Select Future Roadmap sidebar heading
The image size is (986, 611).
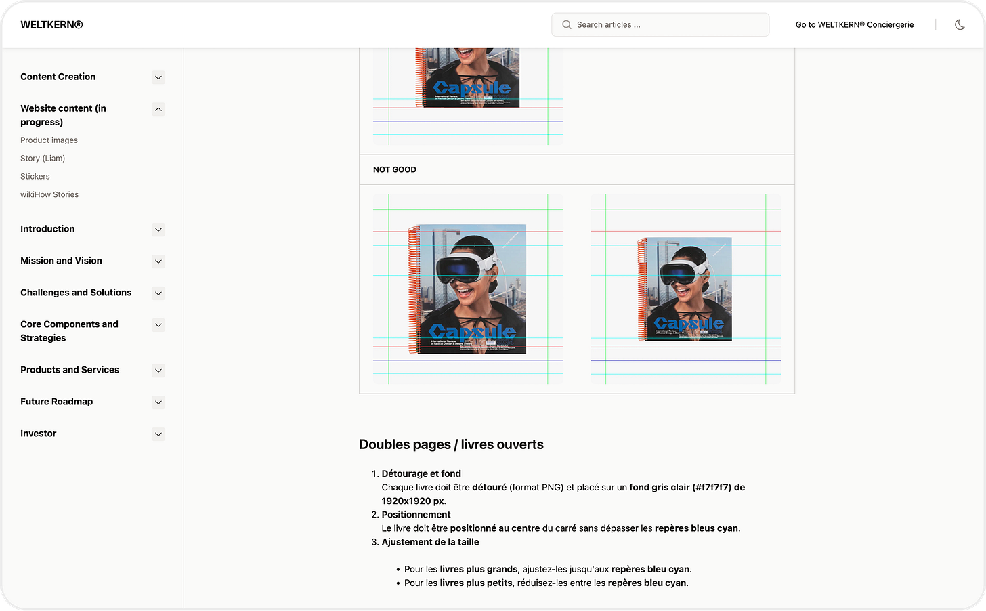[57, 402]
